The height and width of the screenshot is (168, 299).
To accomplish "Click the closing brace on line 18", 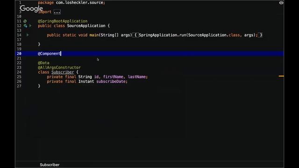I will coord(39,44).
